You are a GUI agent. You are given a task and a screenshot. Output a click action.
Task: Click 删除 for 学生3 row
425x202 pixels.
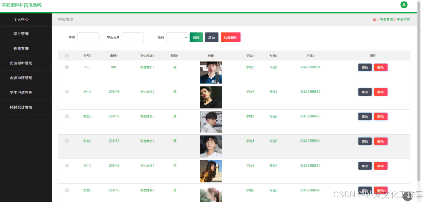tap(381, 117)
